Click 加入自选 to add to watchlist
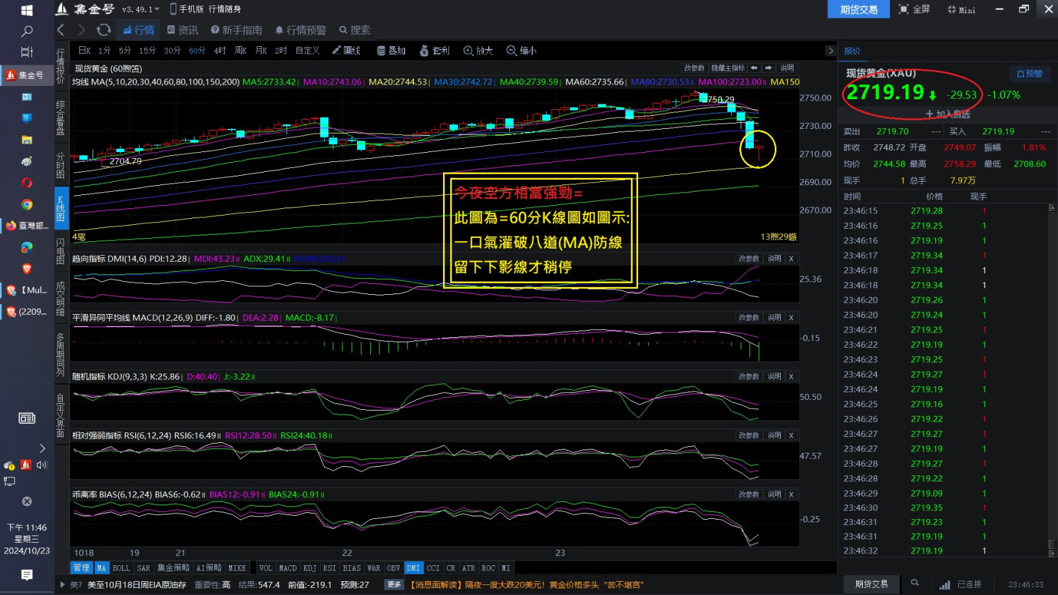 click(947, 114)
